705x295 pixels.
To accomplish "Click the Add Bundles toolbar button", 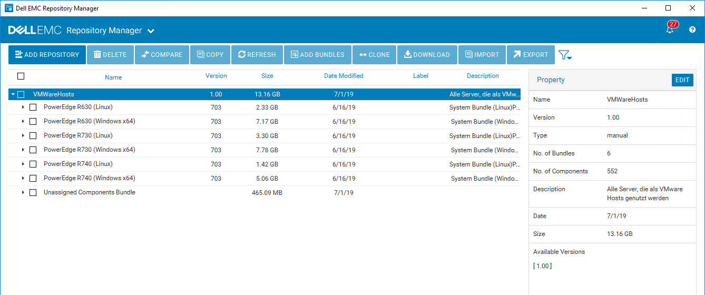I will coord(318,55).
